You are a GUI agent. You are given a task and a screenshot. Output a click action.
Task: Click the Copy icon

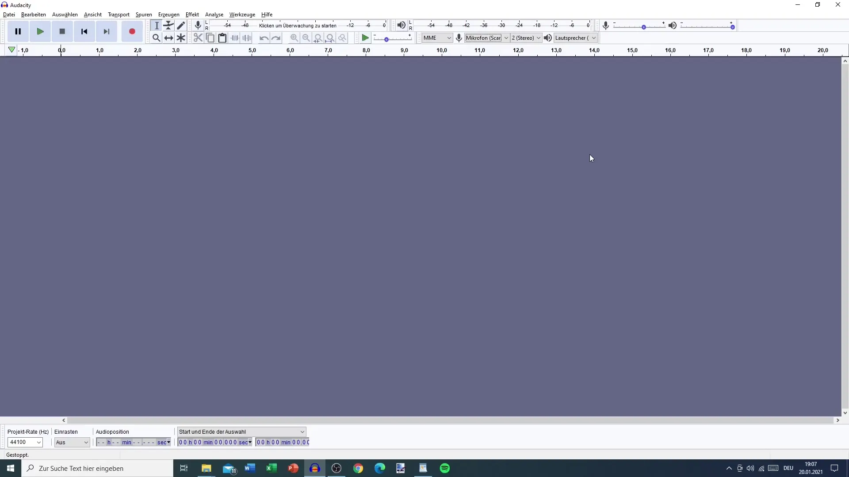click(210, 38)
